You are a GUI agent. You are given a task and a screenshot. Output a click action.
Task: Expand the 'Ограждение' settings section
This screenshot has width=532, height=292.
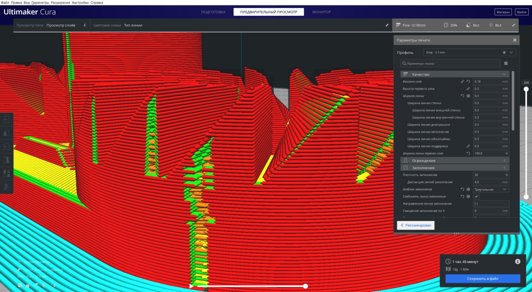tap(455, 161)
